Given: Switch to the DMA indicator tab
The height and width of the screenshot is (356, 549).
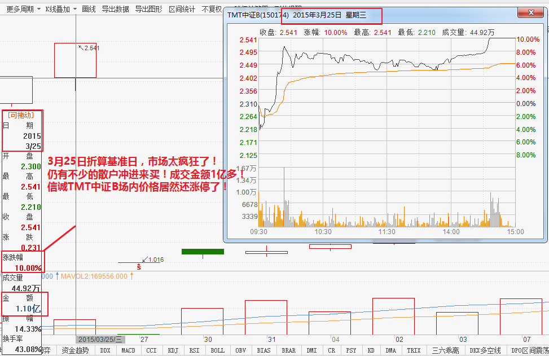Looking at the screenshot, I should coord(391,350).
